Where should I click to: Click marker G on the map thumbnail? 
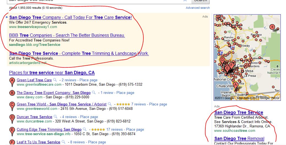[x=222, y=60]
